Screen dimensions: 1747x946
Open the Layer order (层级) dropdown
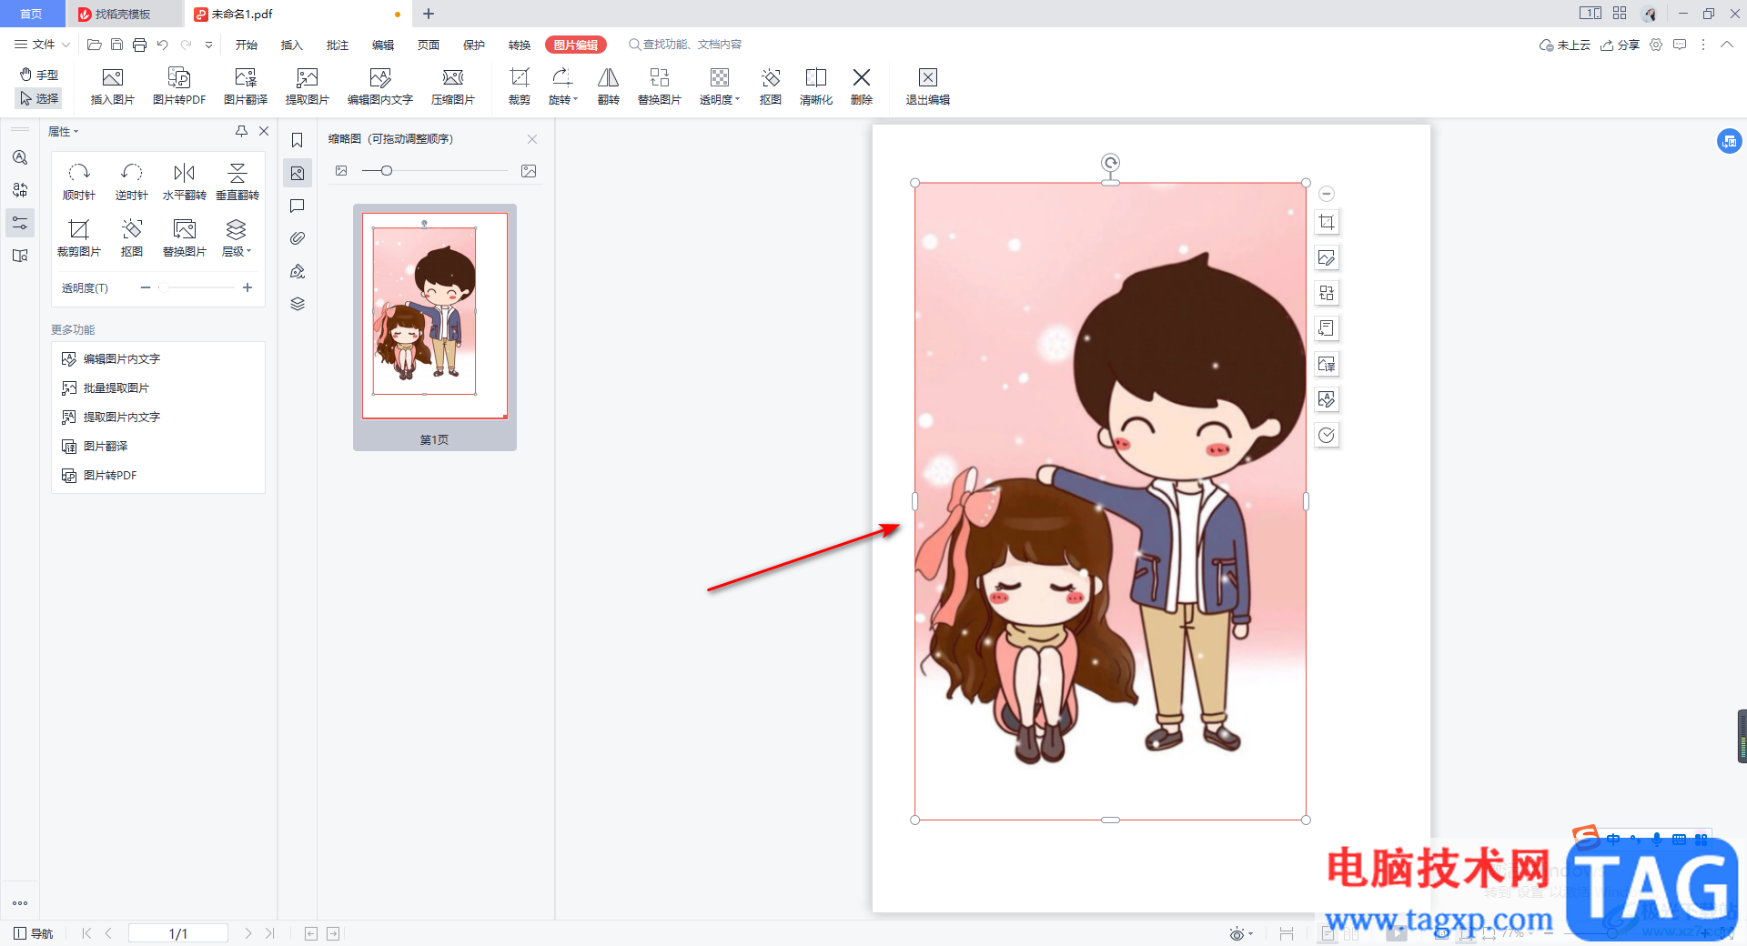click(x=237, y=238)
